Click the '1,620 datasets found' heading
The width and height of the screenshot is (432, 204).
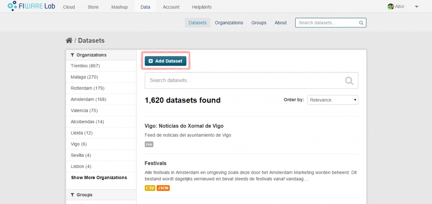183,100
